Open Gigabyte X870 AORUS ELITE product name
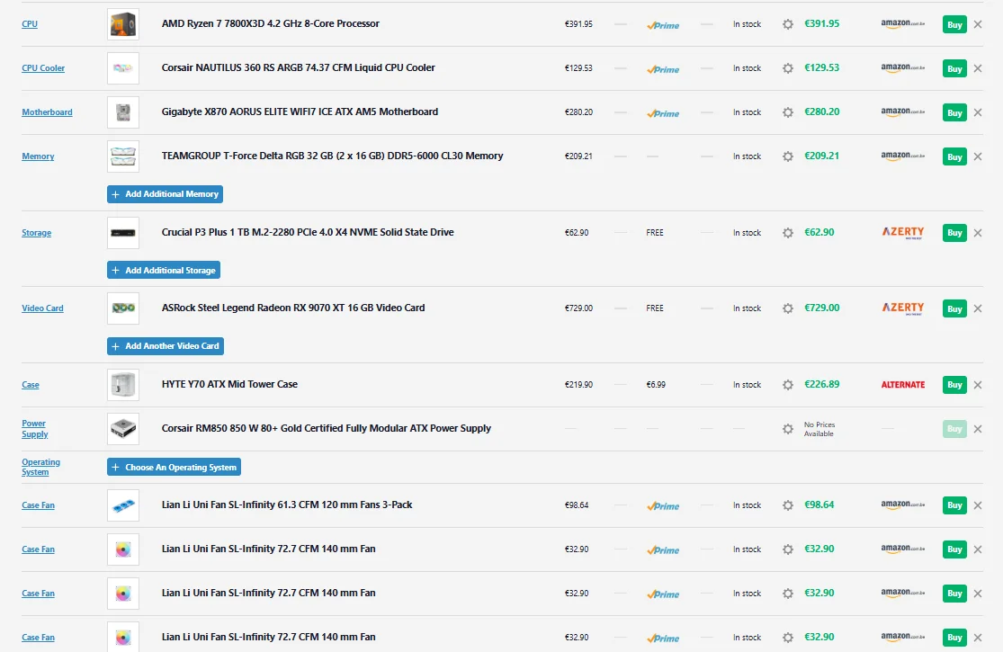Viewport: 1003px width, 652px height. point(300,112)
